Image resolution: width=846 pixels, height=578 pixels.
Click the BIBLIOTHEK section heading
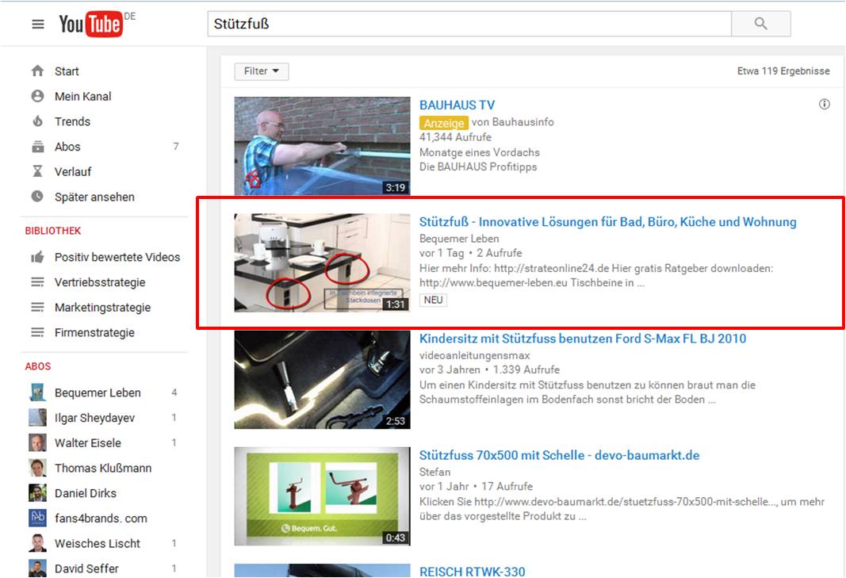click(x=53, y=231)
